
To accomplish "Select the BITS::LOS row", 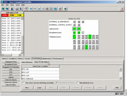I will (41, 76).
